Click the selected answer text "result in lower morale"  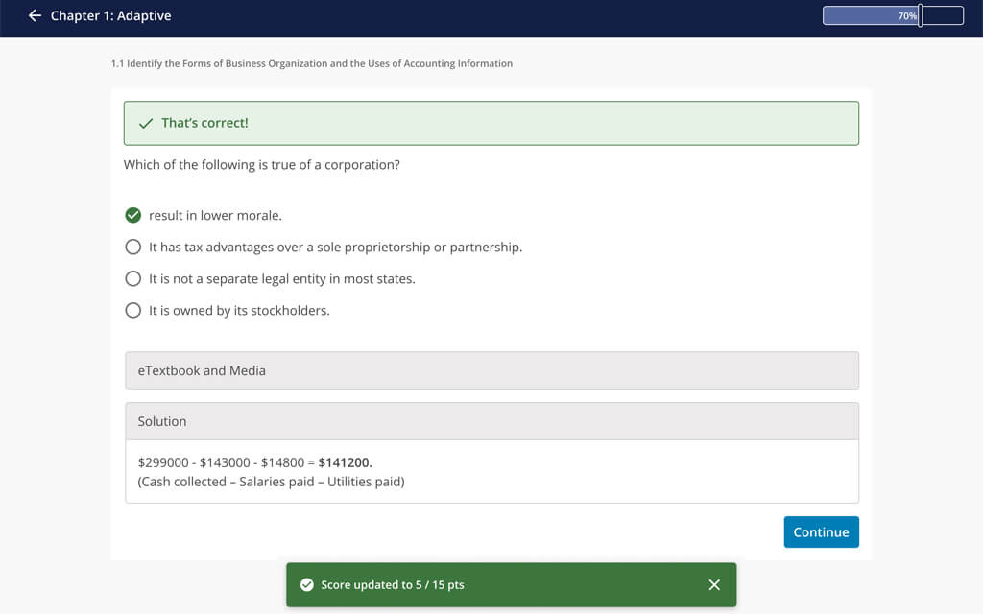(213, 215)
